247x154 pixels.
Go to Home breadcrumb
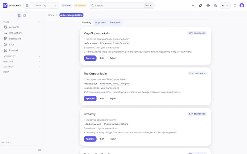coord(51,15)
